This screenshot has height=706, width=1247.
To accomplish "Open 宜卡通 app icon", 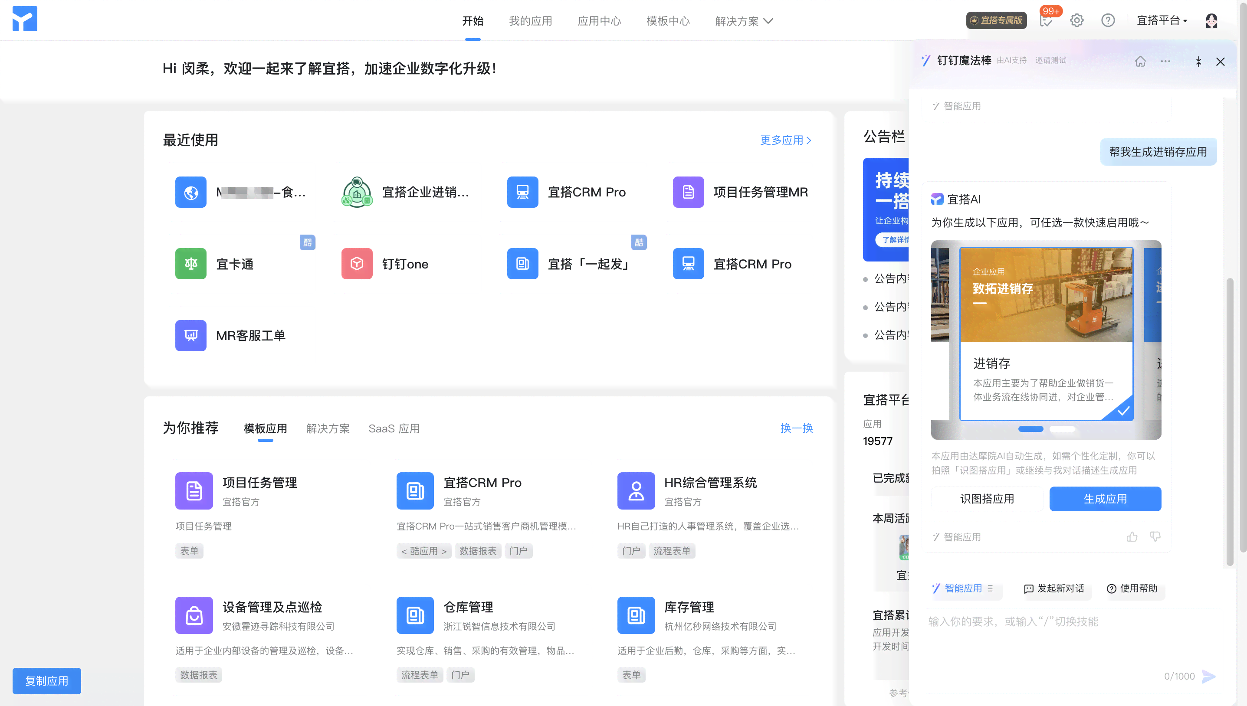I will [x=190, y=264].
